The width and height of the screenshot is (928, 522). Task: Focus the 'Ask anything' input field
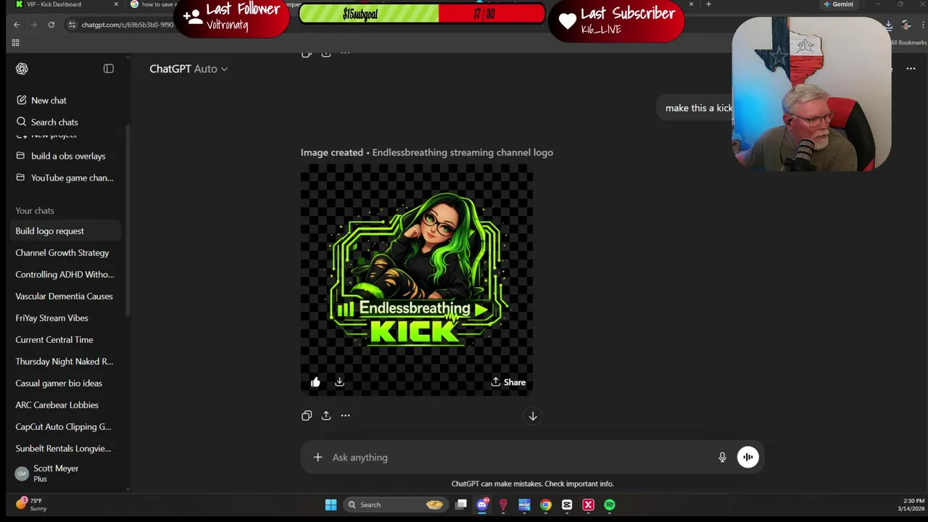(x=518, y=457)
